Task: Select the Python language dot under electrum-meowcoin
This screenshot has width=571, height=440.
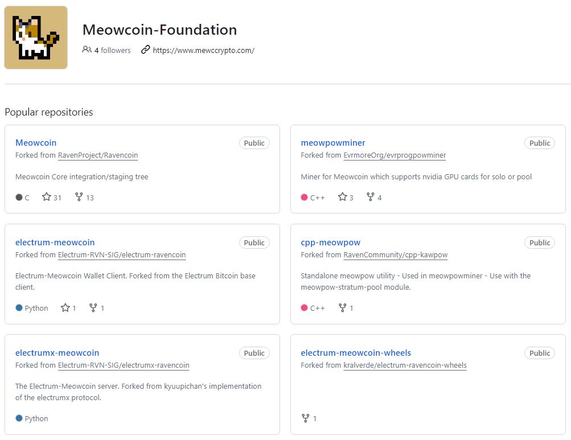Action: [x=19, y=308]
